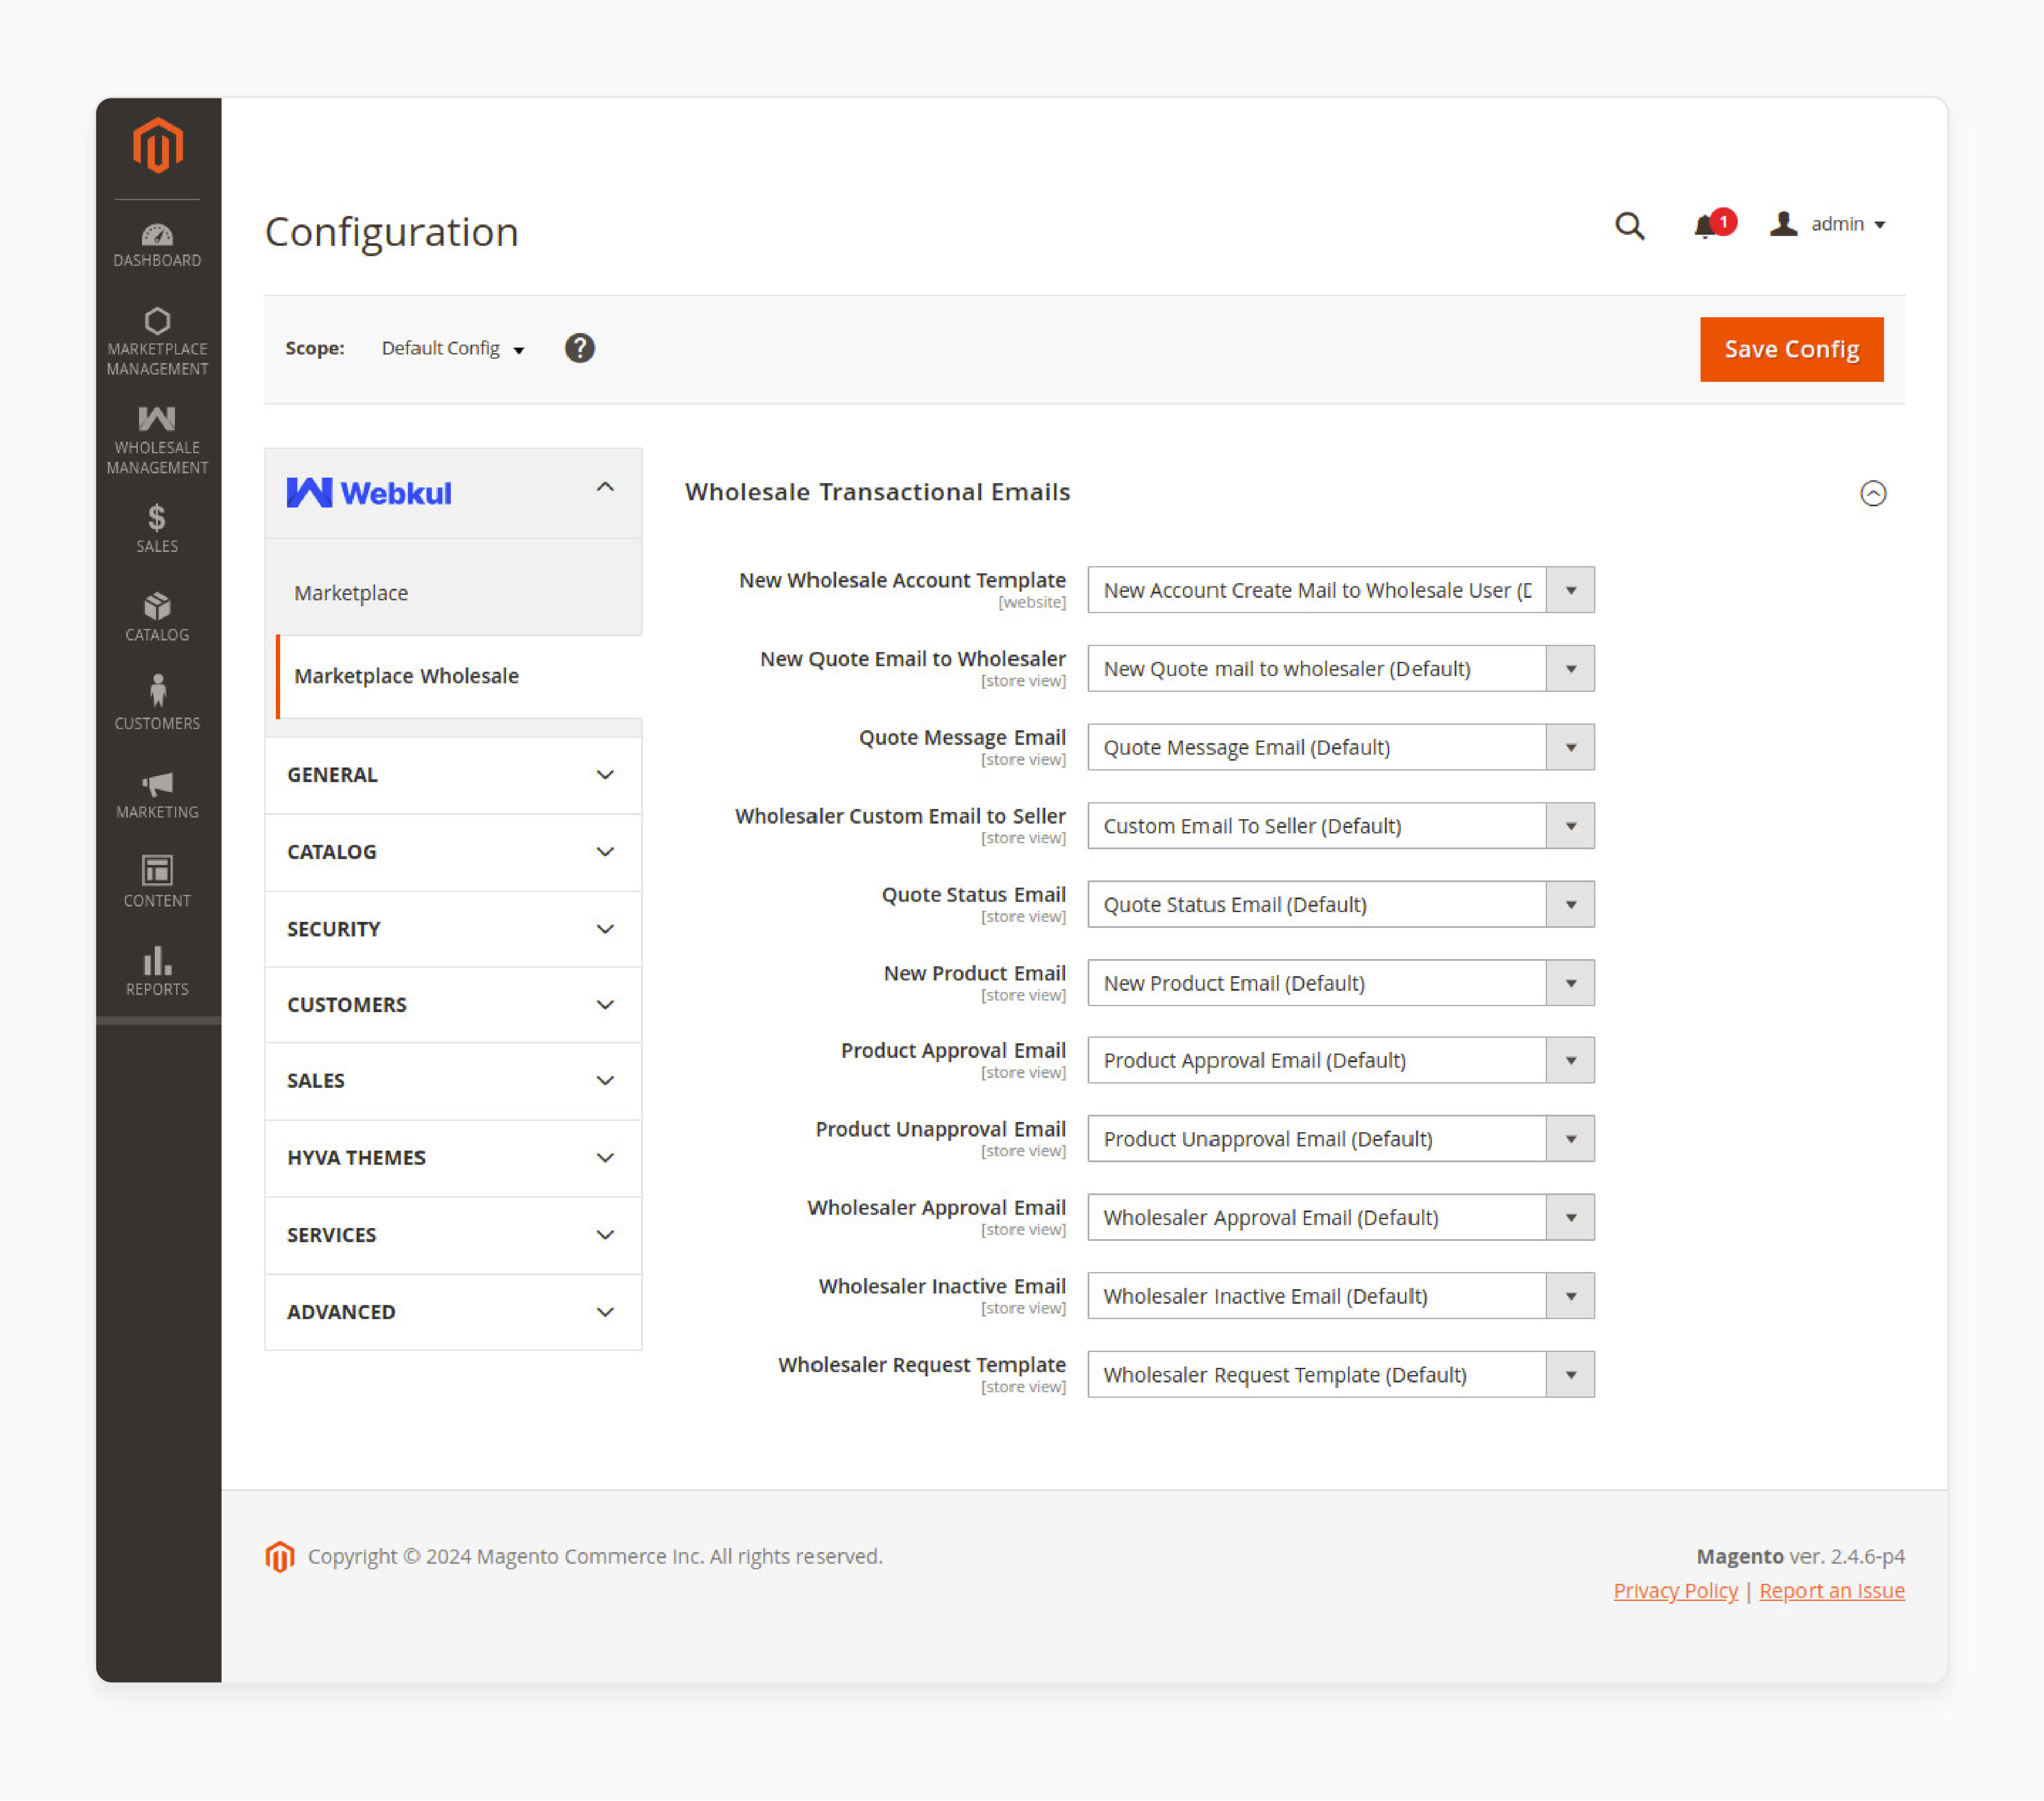The height and width of the screenshot is (1801, 2044).
Task: Open Product Unapproval Email dropdown
Action: [x=1340, y=1139]
